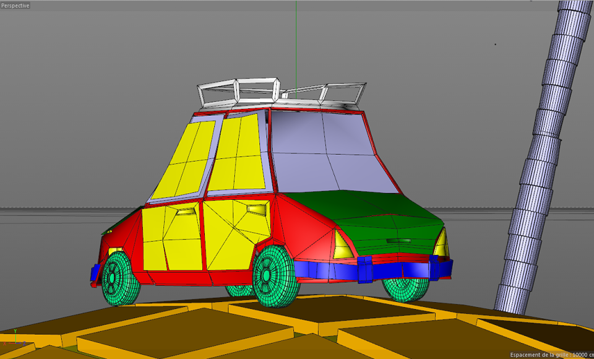The width and height of the screenshot is (594, 359).
Task: Select the green rear wheel
Action: (x=119, y=279)
